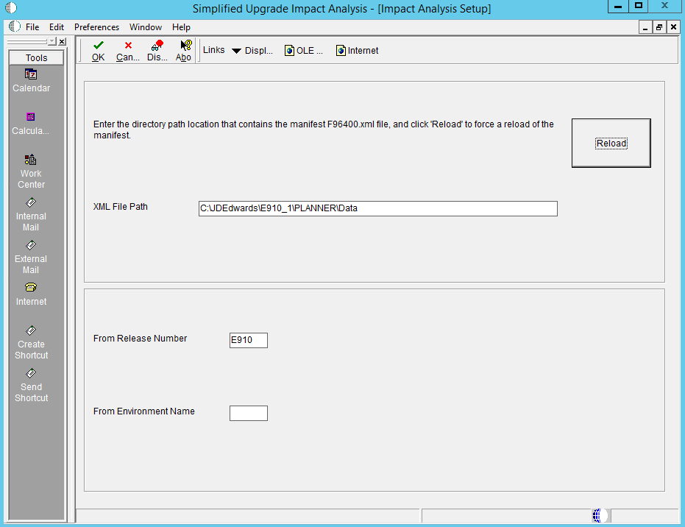Click the Cancel red X toolbar button
This screenshot has width=685, height=527.
point(127,51)
